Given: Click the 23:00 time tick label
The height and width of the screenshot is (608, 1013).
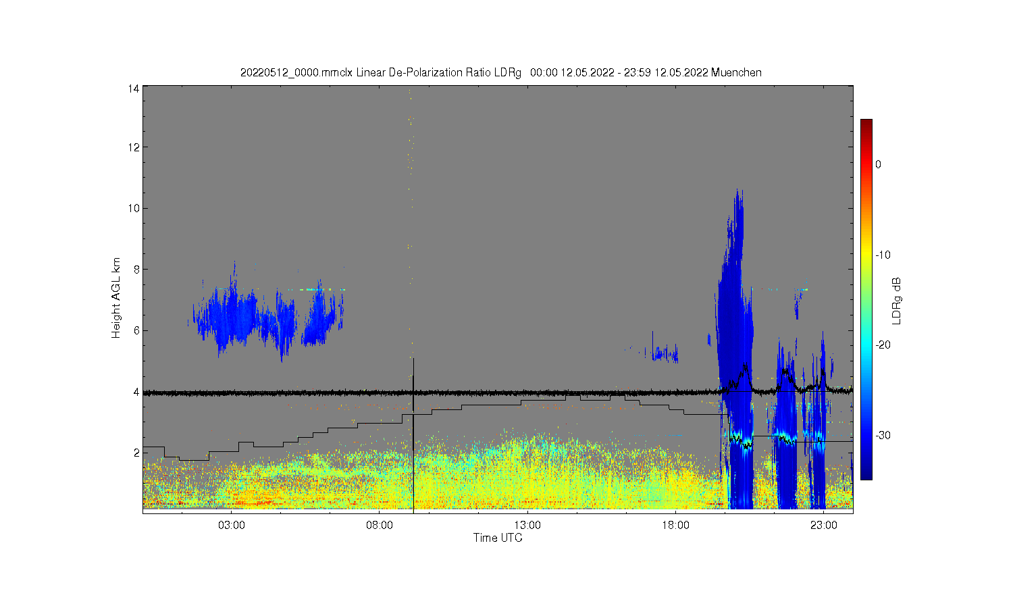Looking at the screenshot, I should pyautogui.click(x=823, y=526).
